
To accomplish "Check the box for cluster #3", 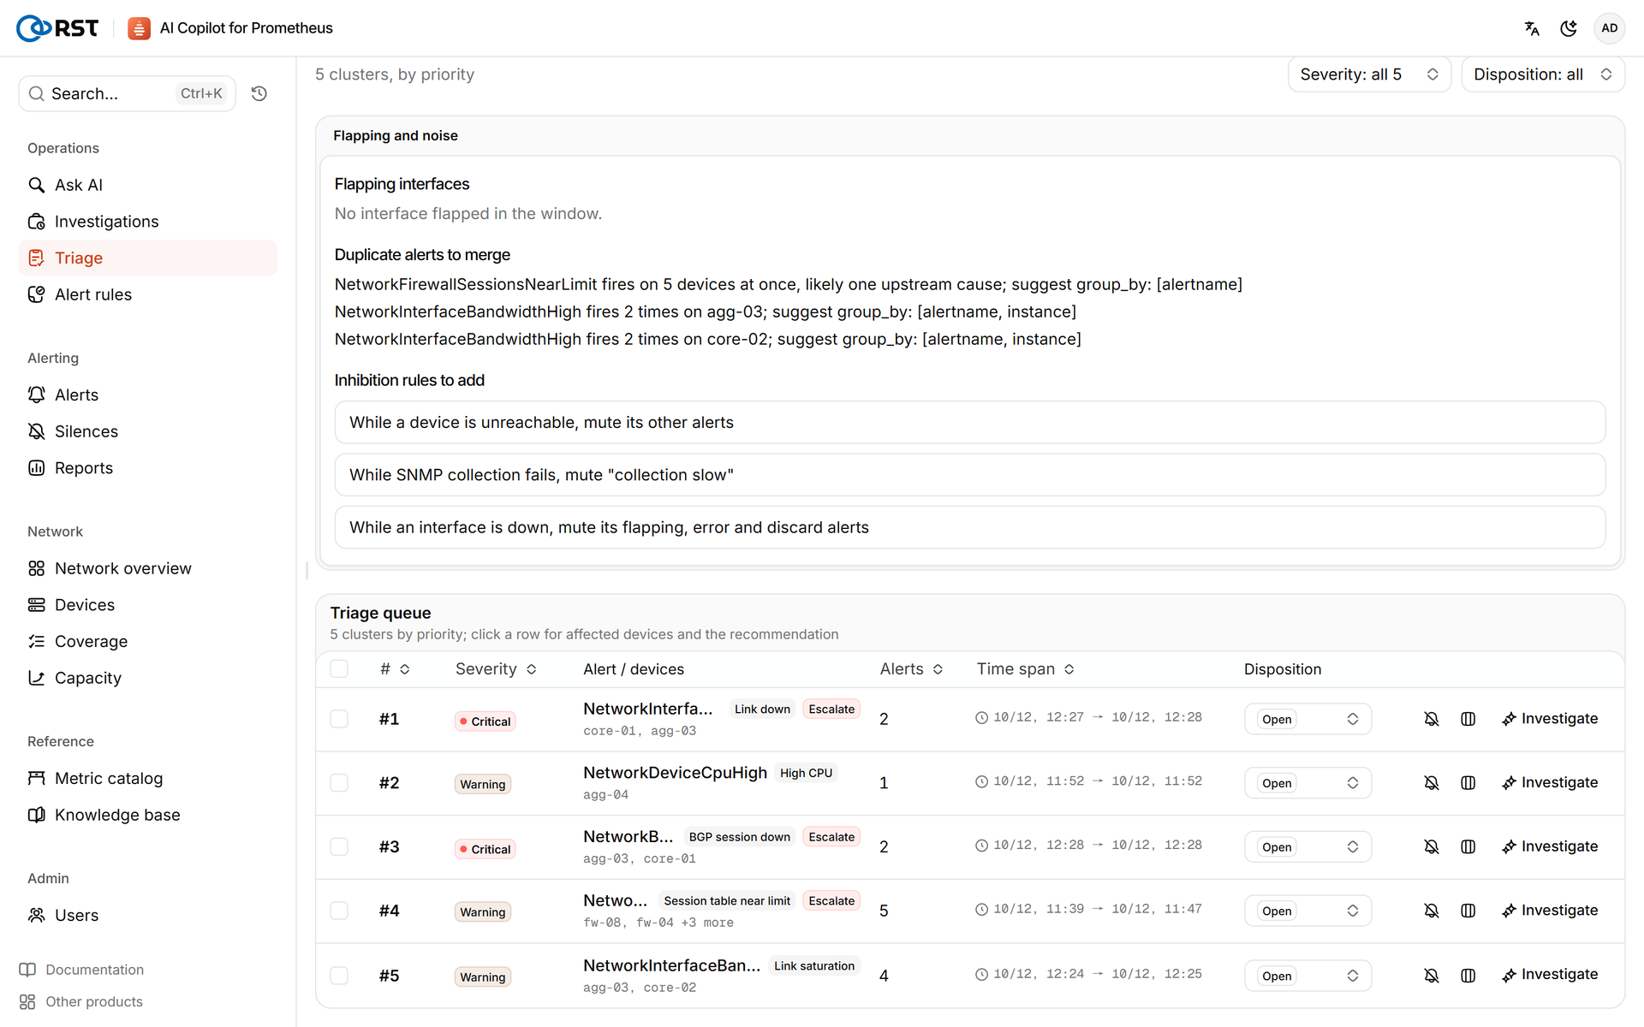I will tap(339, 846).
